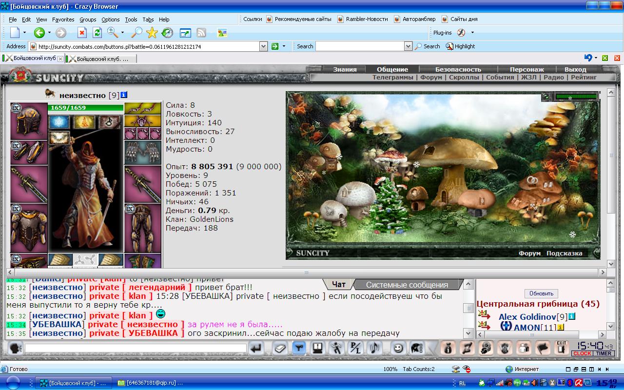Click the browser Search input field
624x390 pixels.
pos(360,46)
